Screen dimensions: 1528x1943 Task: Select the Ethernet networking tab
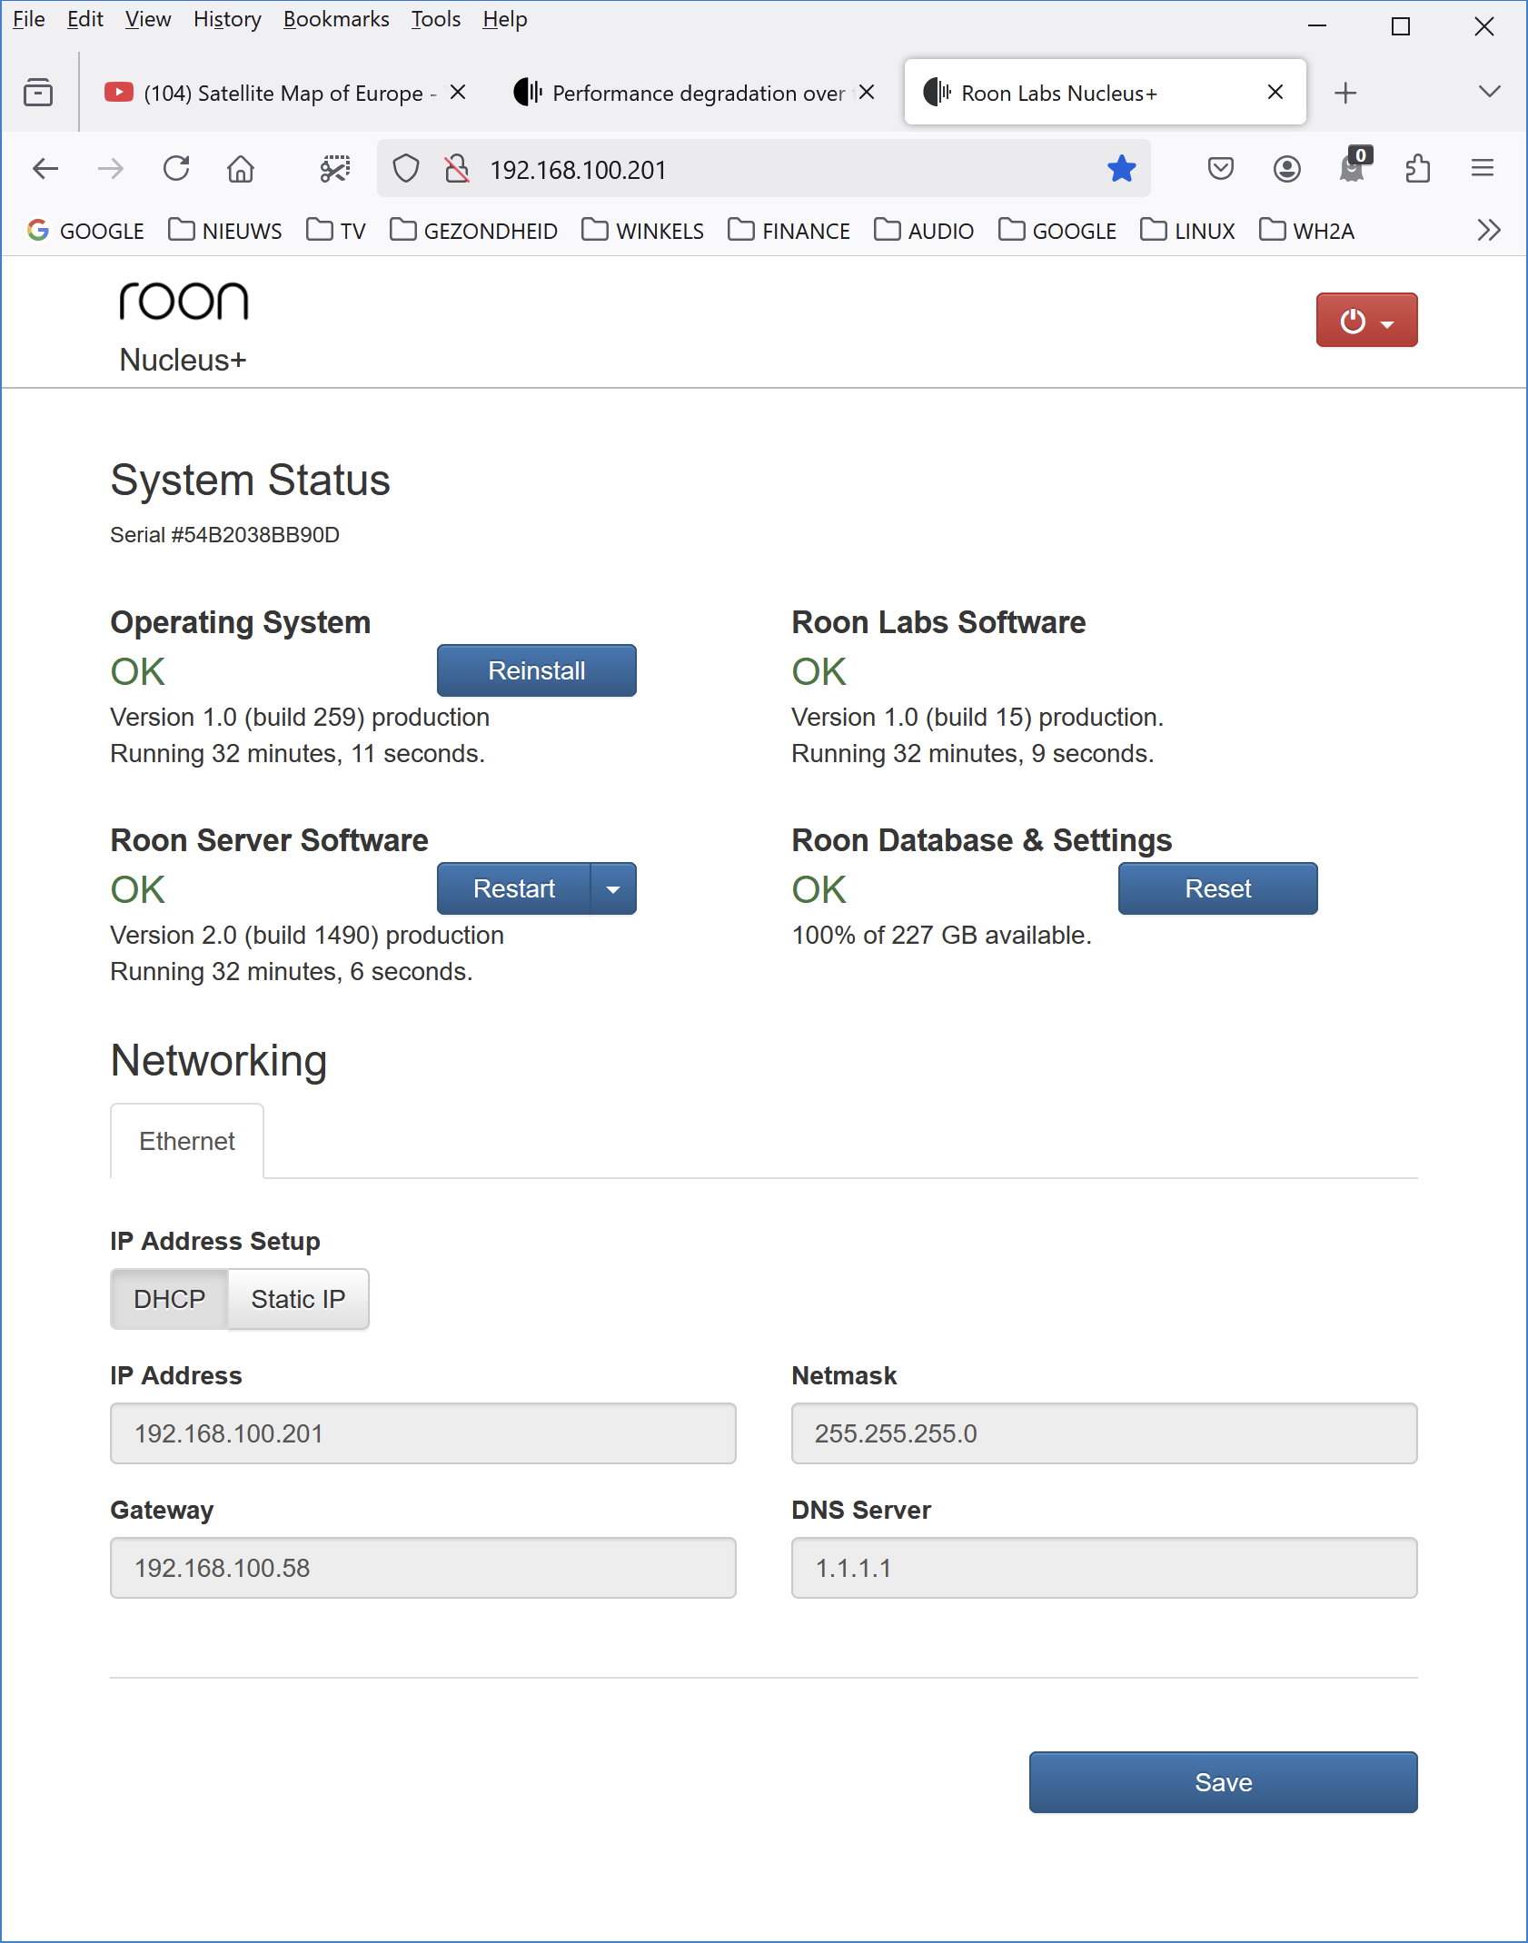point(187,1141)
